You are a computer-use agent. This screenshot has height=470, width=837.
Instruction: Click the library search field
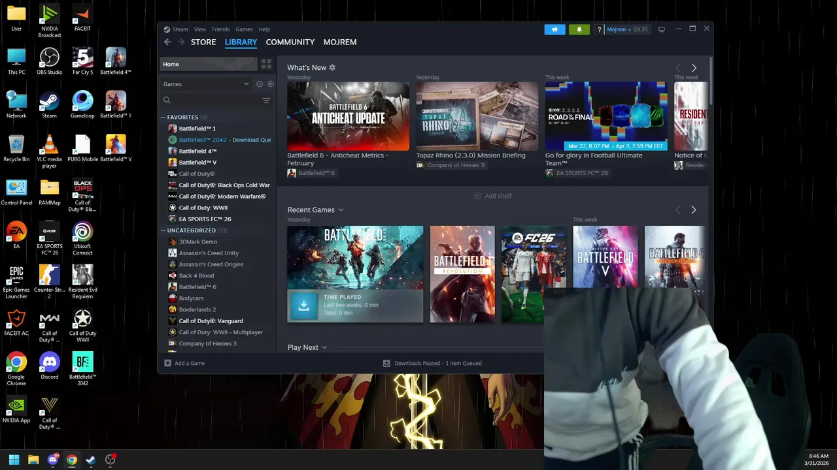tap(213, 101)
